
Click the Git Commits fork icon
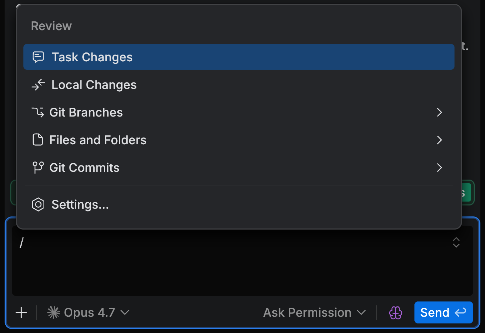(x=38, y=168)
